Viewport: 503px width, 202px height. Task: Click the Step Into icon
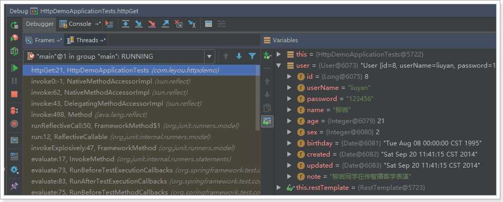[138, 24]
